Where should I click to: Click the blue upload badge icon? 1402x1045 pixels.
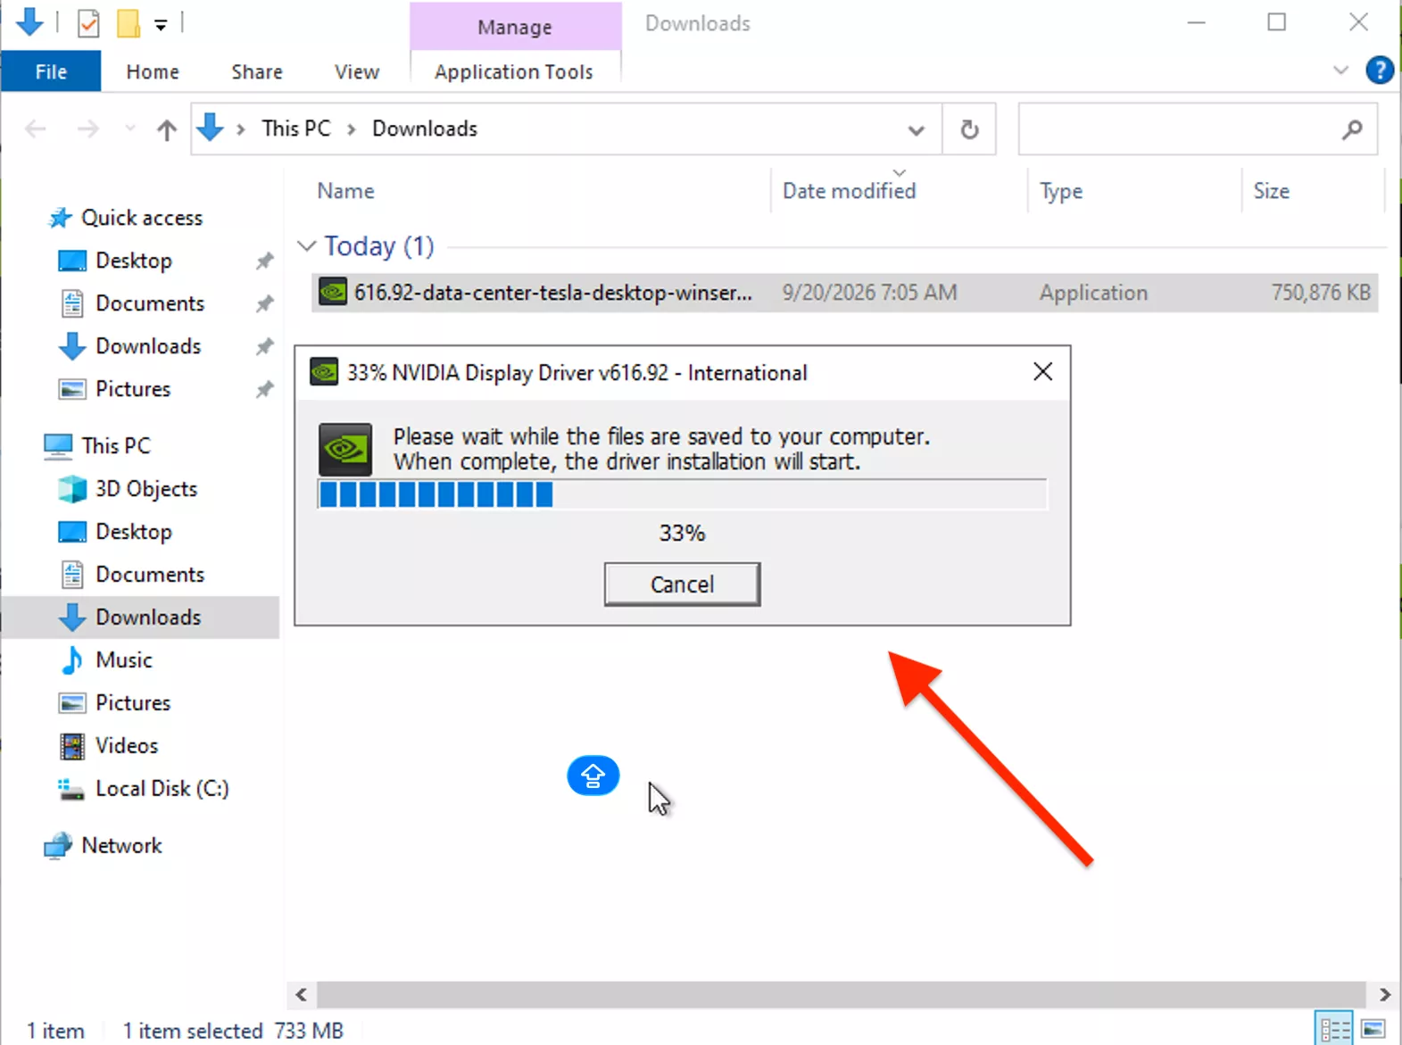pos(593,775)
